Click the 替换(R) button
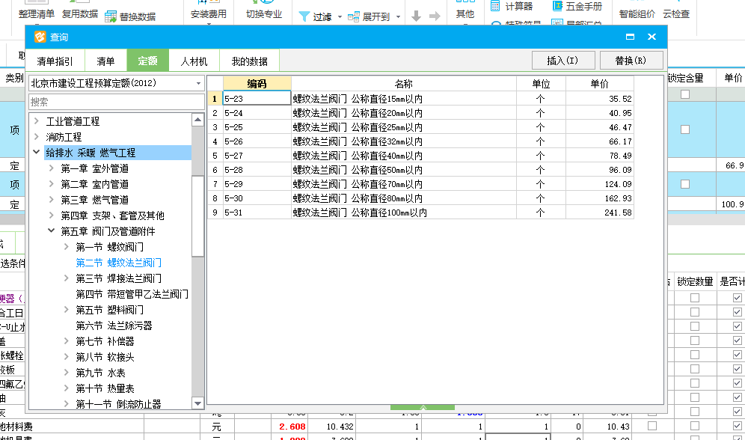This screenshot has height=440, width=745. click(x=631, y=61)
